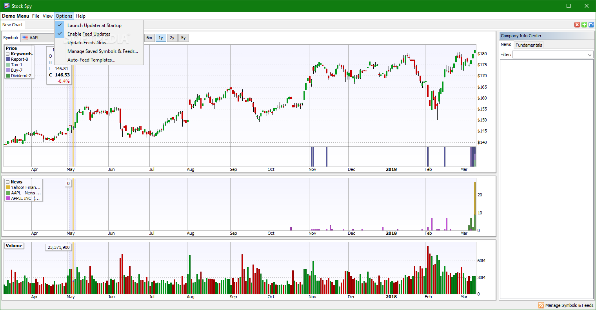Screen dimensions: 596x310
Task: Collapse the Keywords legend group
Action: click(8, 54)
